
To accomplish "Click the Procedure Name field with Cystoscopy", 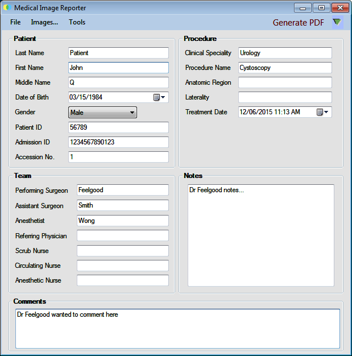I will pyautogui.click(x=285, y=68).
